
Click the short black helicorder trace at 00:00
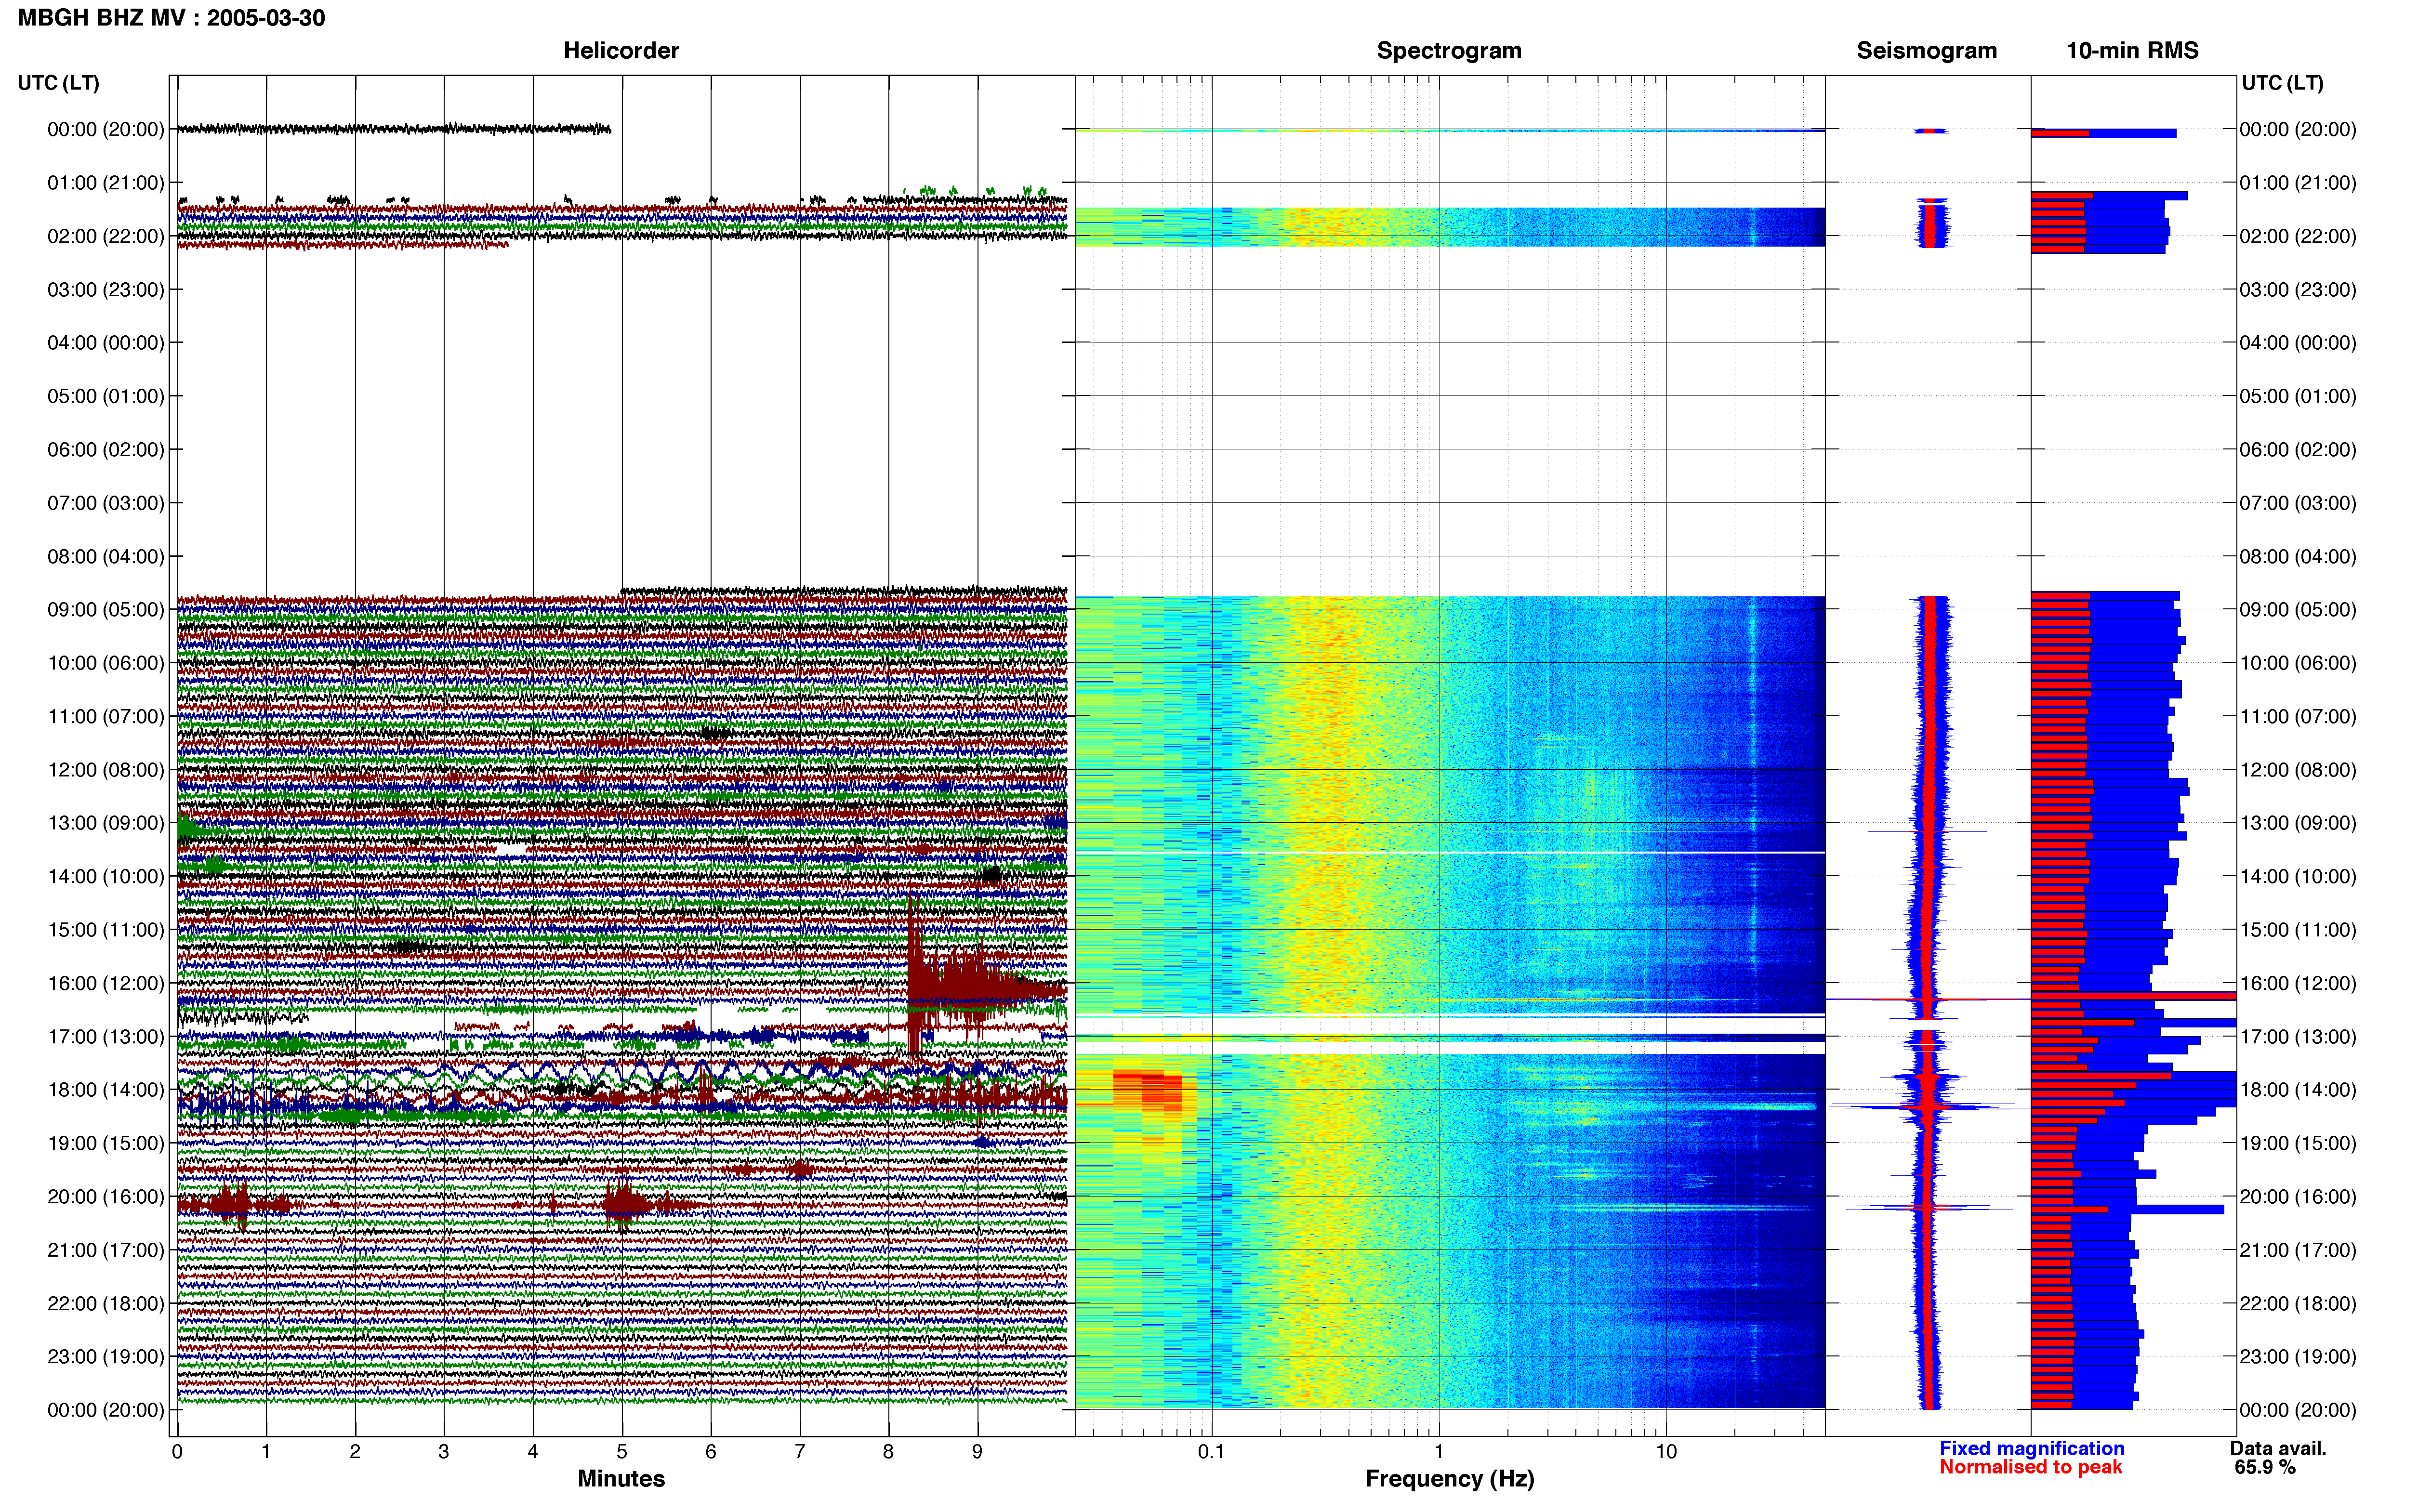pos(394,128)
